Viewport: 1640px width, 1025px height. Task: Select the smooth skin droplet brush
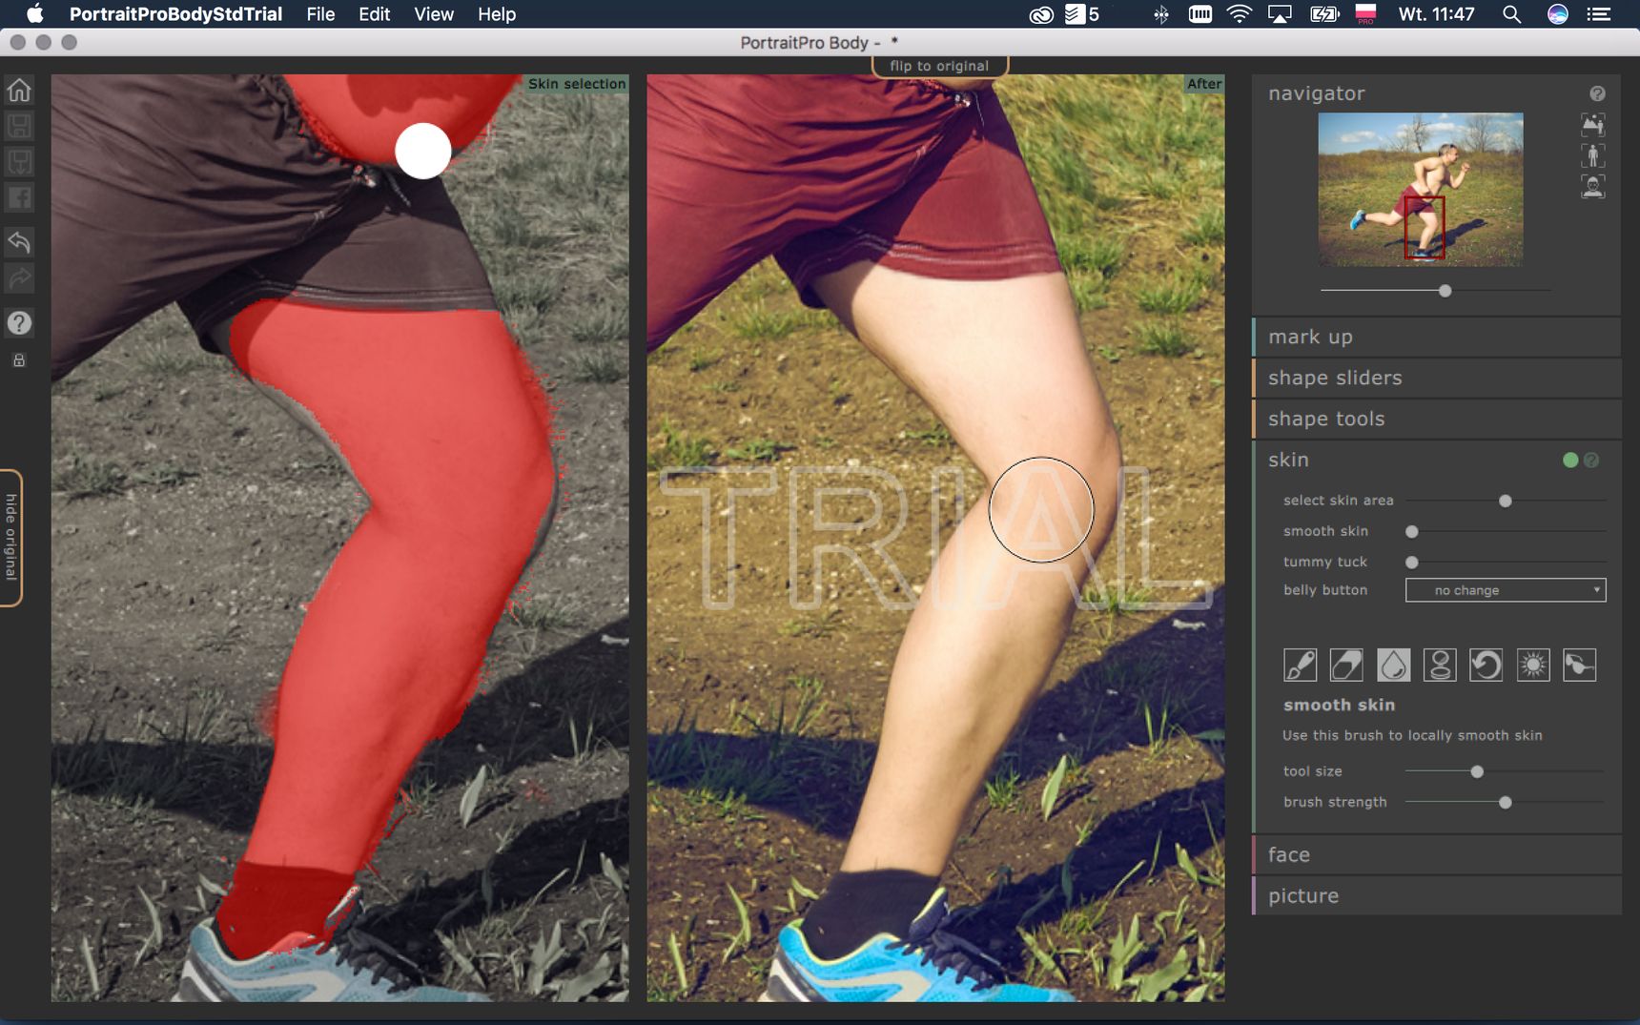click(1393, 665)
